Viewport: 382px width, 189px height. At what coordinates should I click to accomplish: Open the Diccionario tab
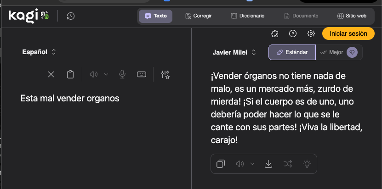[247, 16]
